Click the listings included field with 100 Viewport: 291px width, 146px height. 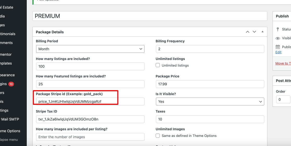pyautogui.click(x=90, y=66)
